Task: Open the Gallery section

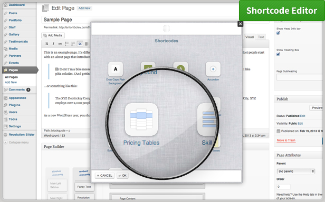Action: point(14,34)
